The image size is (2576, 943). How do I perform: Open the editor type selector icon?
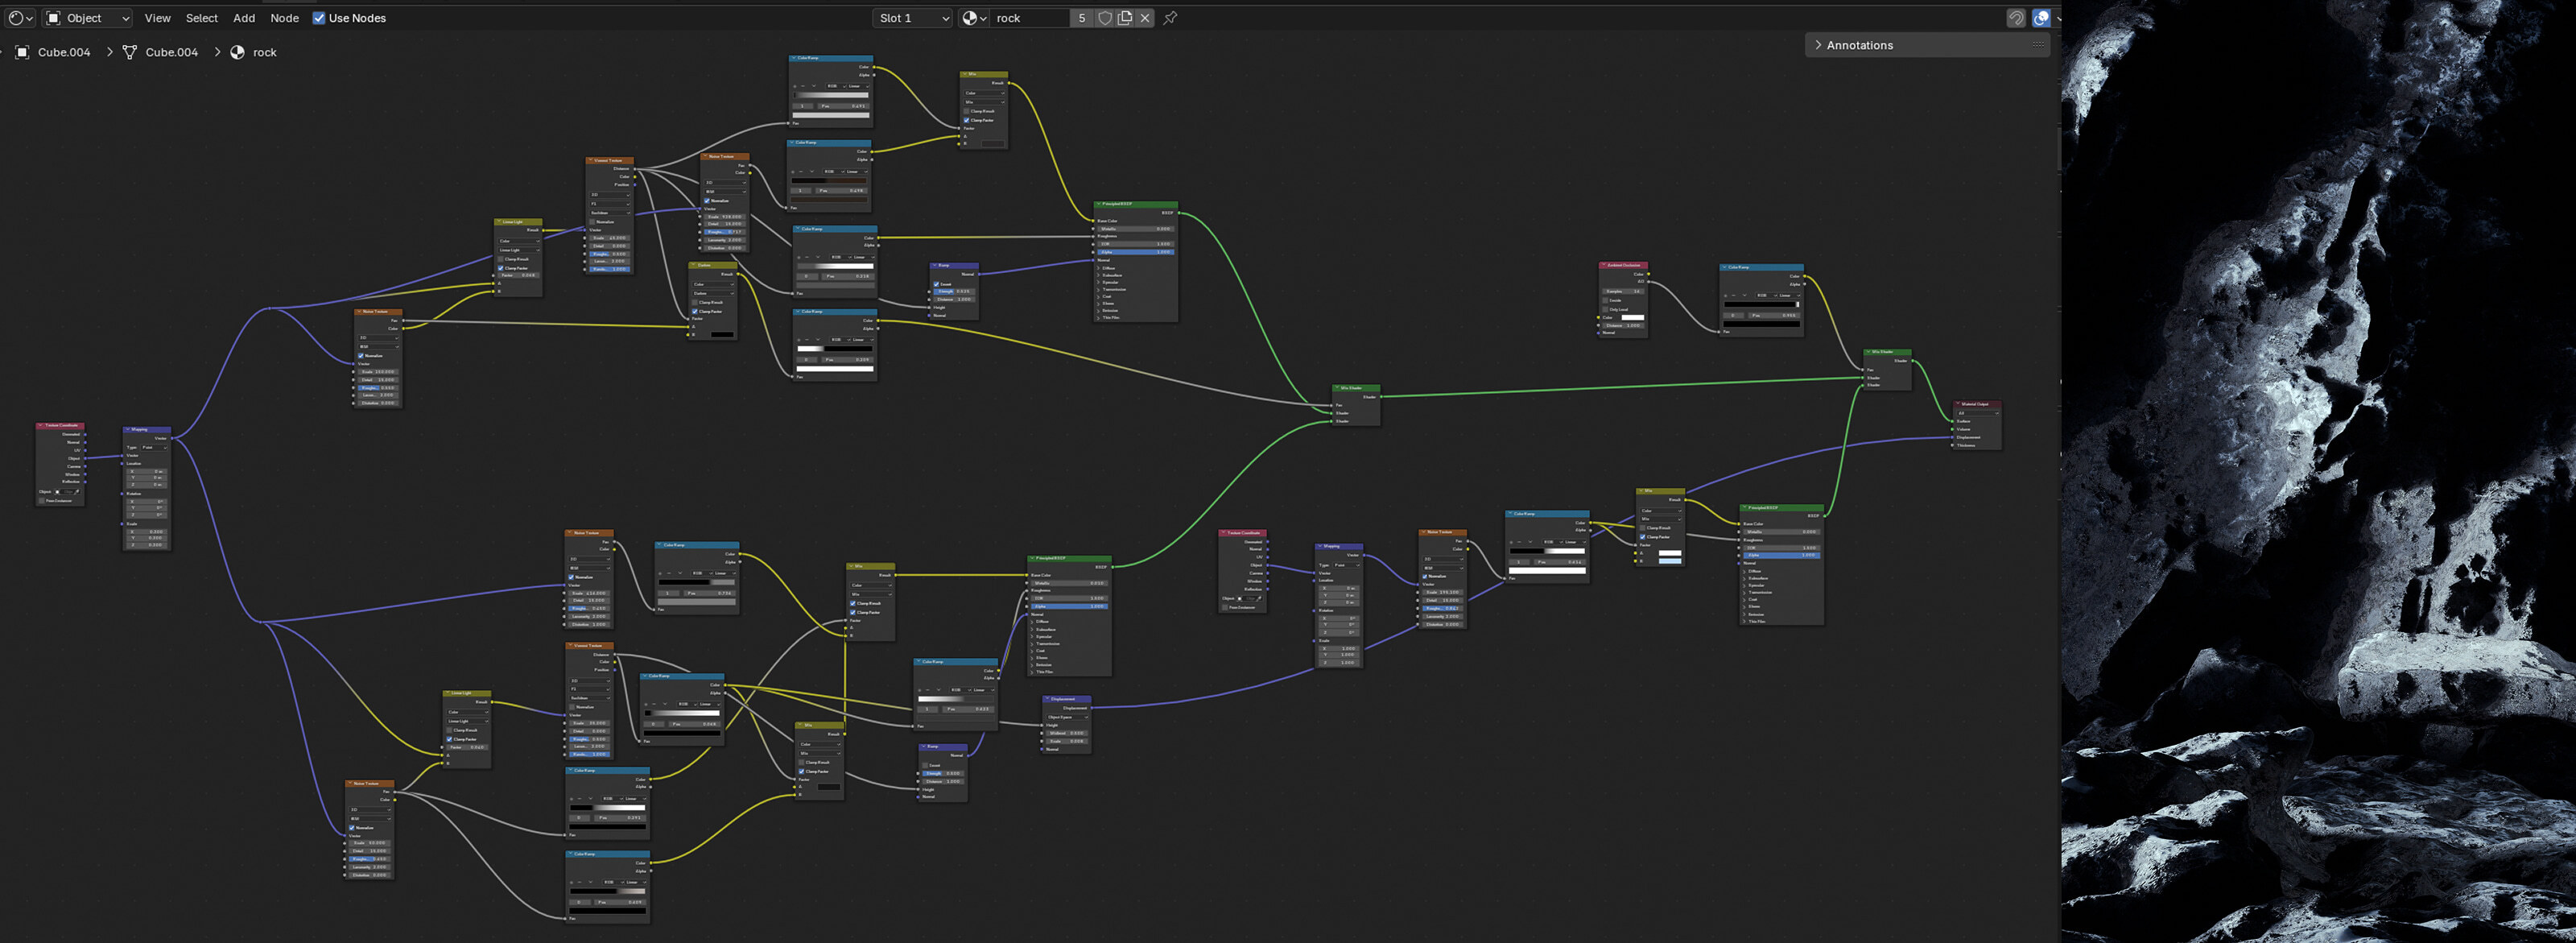tap(16, 18)
